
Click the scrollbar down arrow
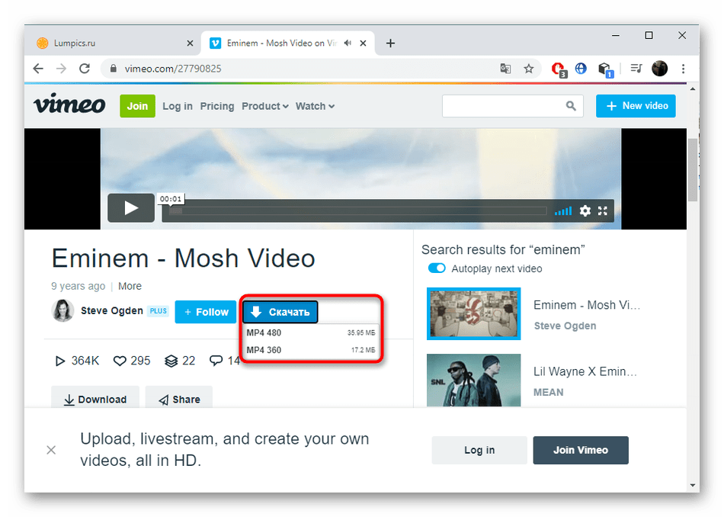tap(692, 485)
